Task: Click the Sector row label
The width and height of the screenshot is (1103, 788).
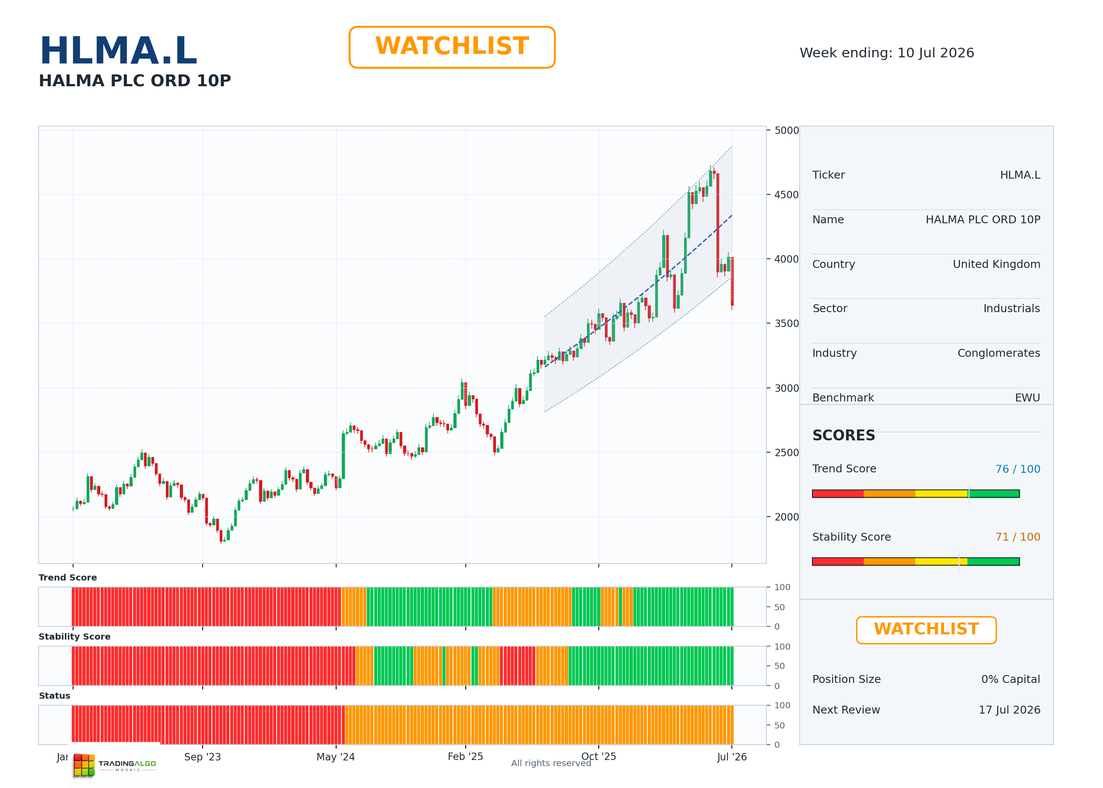Action: [829, 308]
